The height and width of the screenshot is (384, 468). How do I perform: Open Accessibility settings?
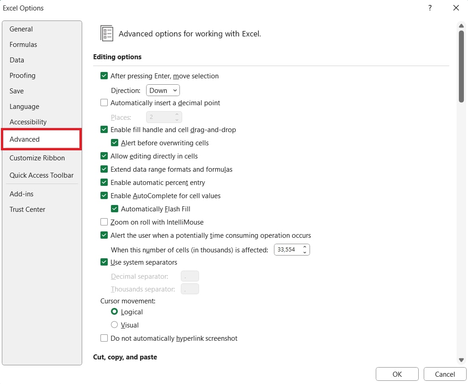[42, 122]
